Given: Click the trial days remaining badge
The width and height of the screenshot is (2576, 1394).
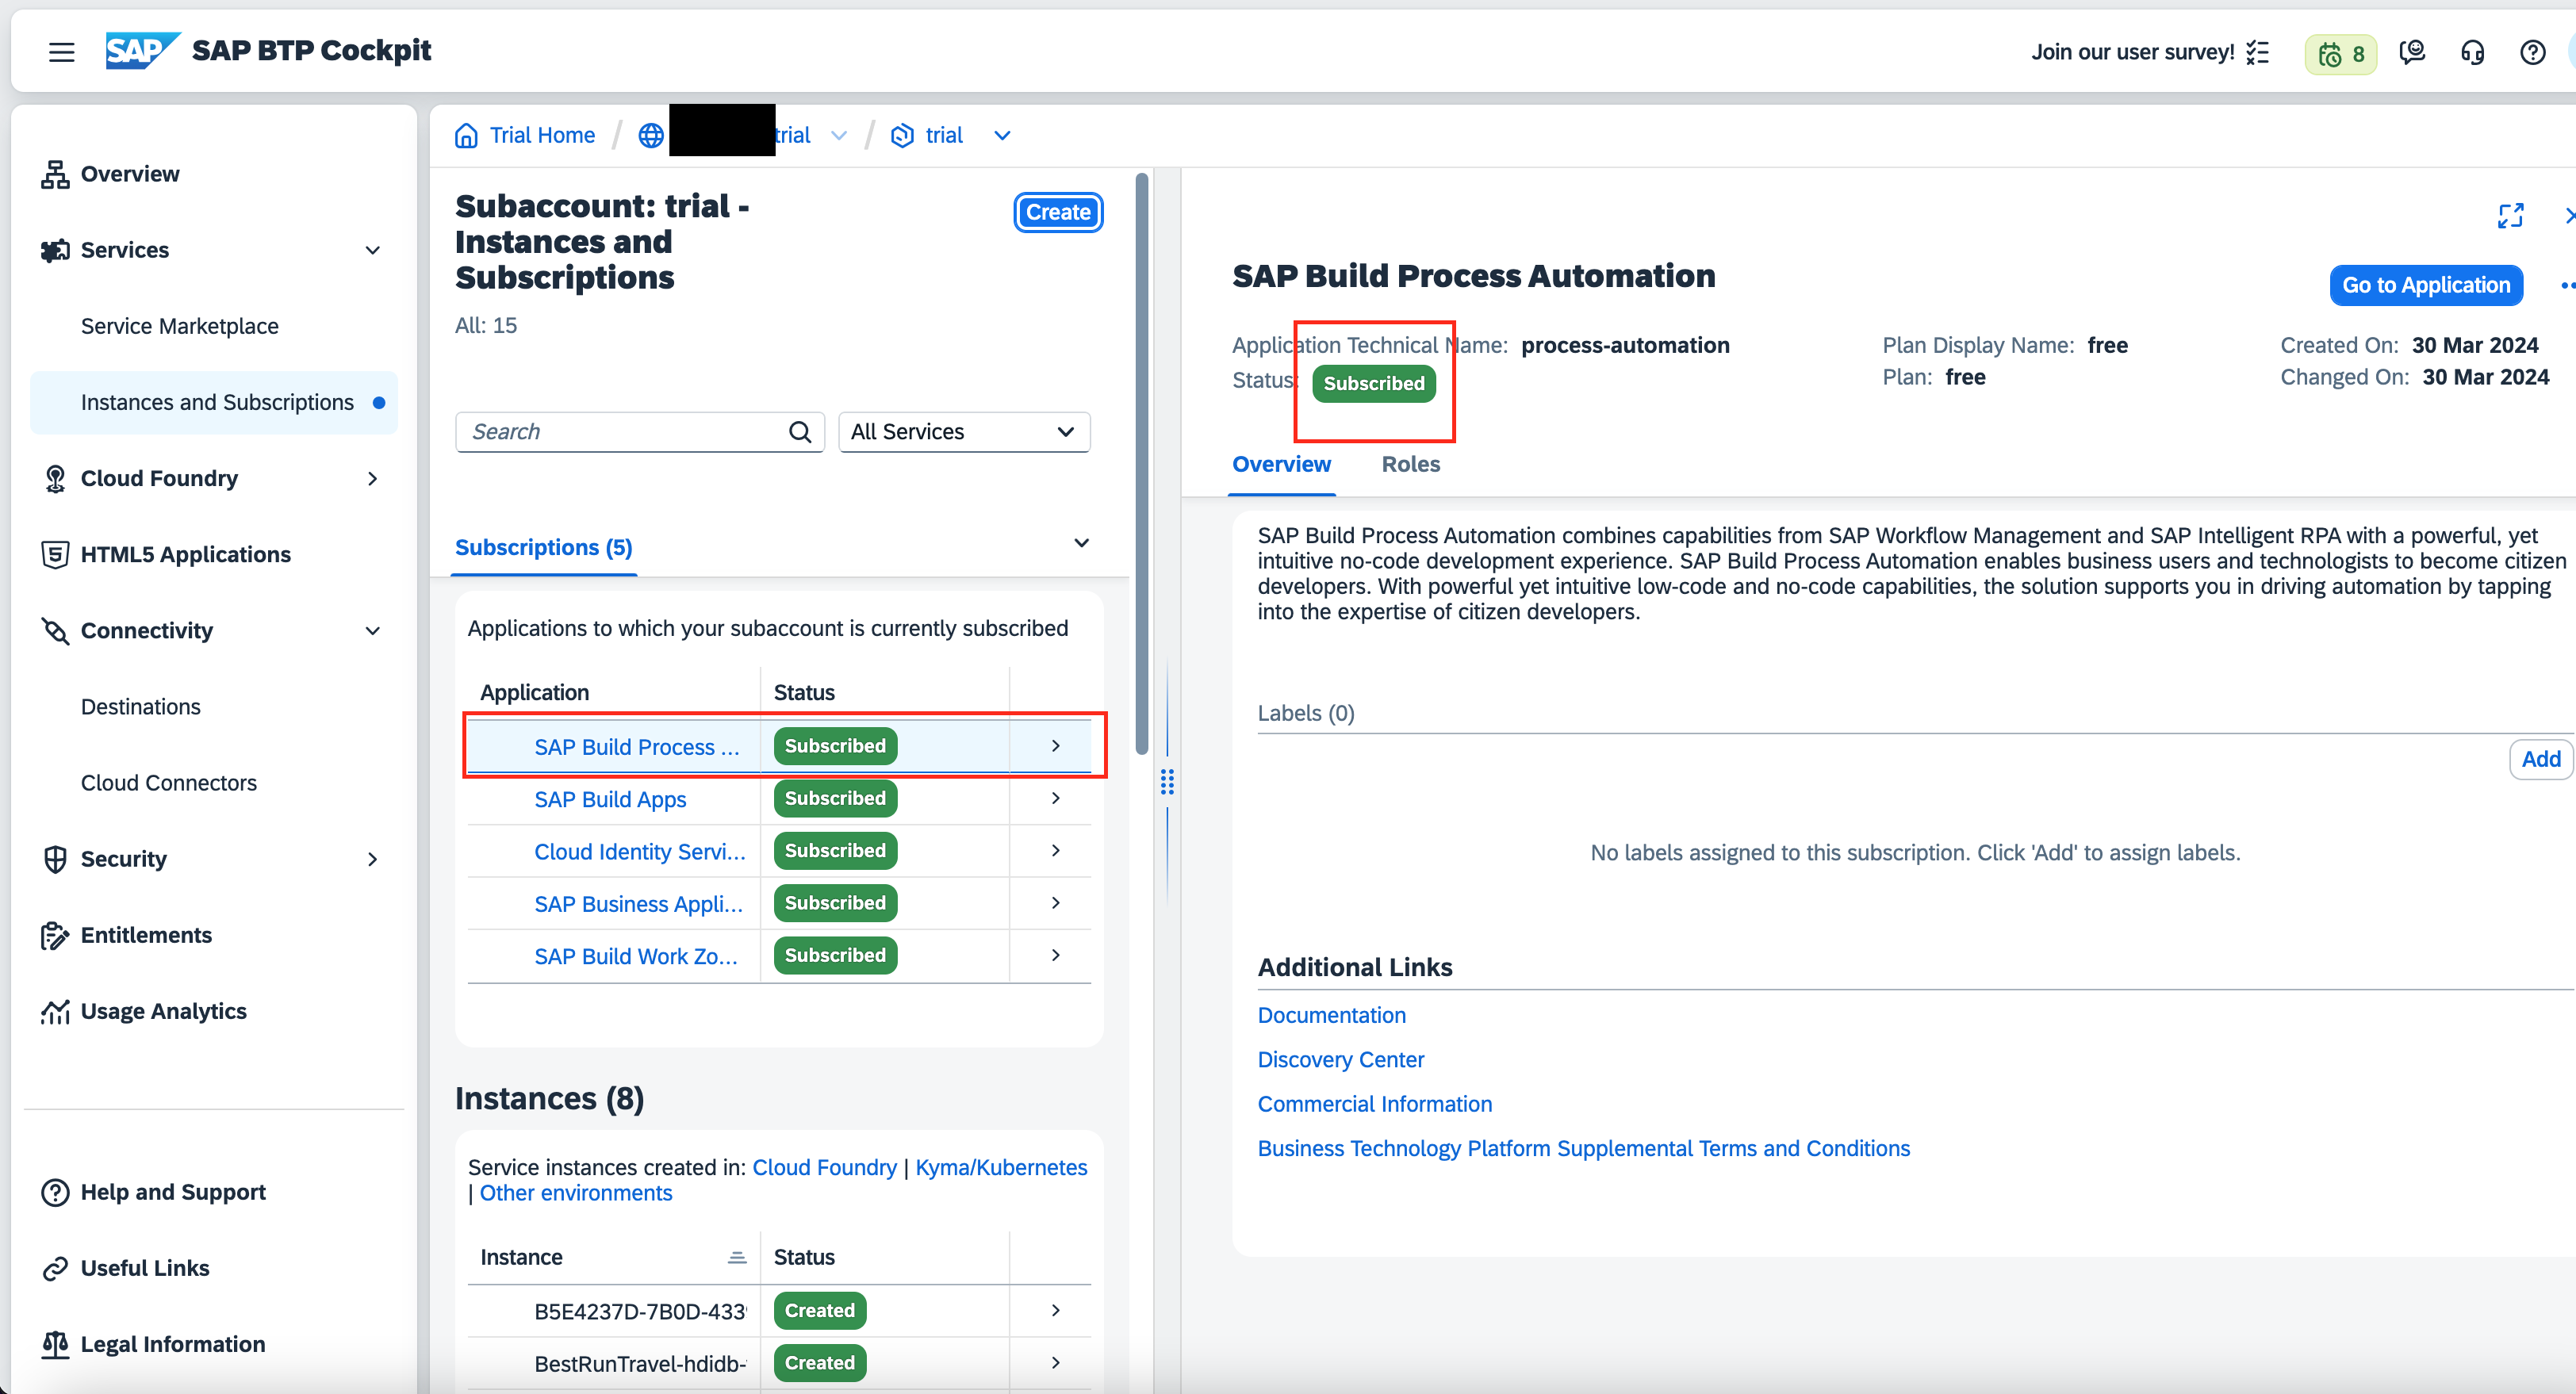Looking at the screenshot, I should click(x=2340, y=54).
